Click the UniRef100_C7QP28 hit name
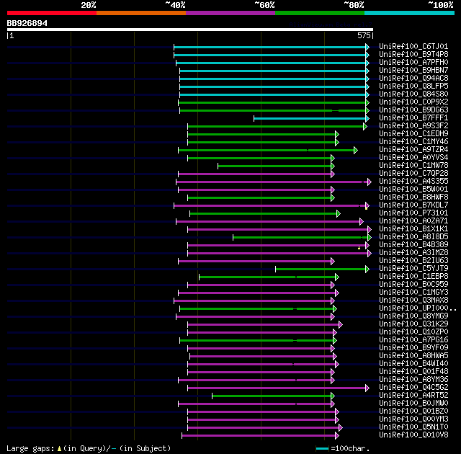This screenshot has height=454, width=461. tap(413, 174)
